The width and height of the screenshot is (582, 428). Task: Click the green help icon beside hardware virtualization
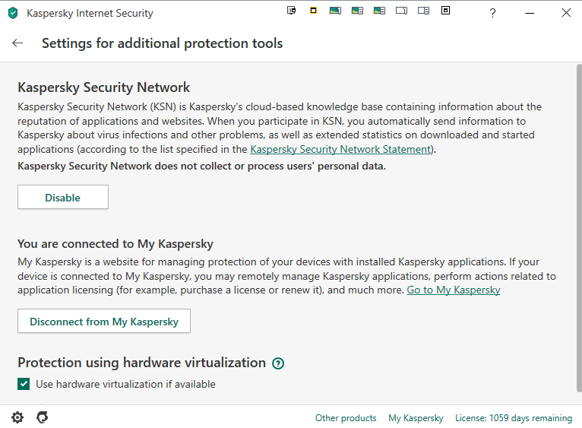[x=278, y=363]
